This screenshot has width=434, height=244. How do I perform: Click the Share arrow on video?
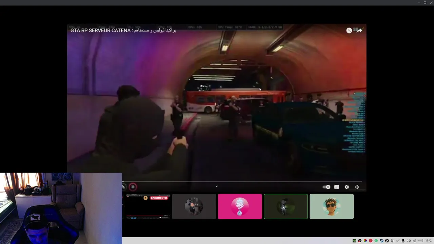[x=359, y=30]
